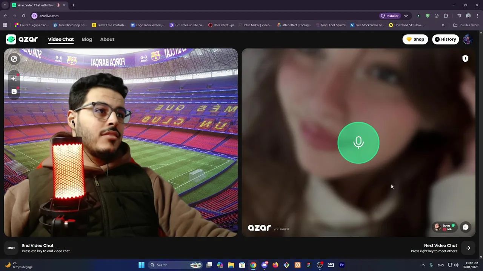The image size is (483, 271).
Task: Open 'Logo radio Vectors' bookmark
Action: (x=148, y=25)
